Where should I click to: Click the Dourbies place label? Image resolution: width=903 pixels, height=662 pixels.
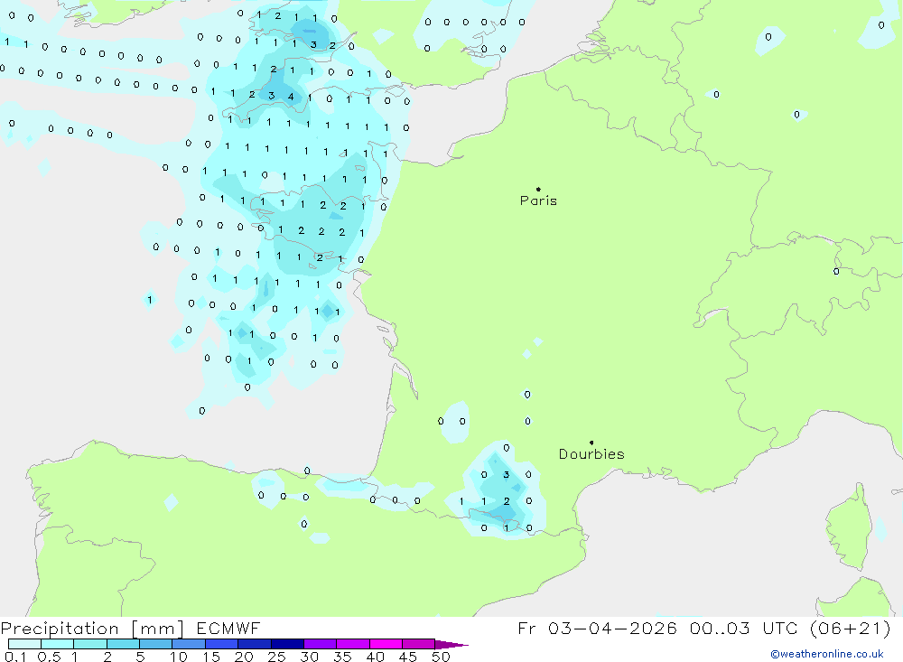pyautogui.click(x=591, y=454)
